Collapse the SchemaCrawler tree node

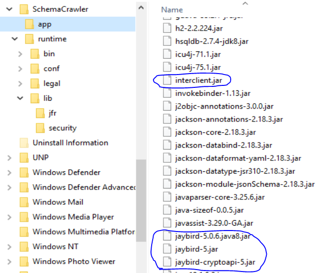pos(9,9)
